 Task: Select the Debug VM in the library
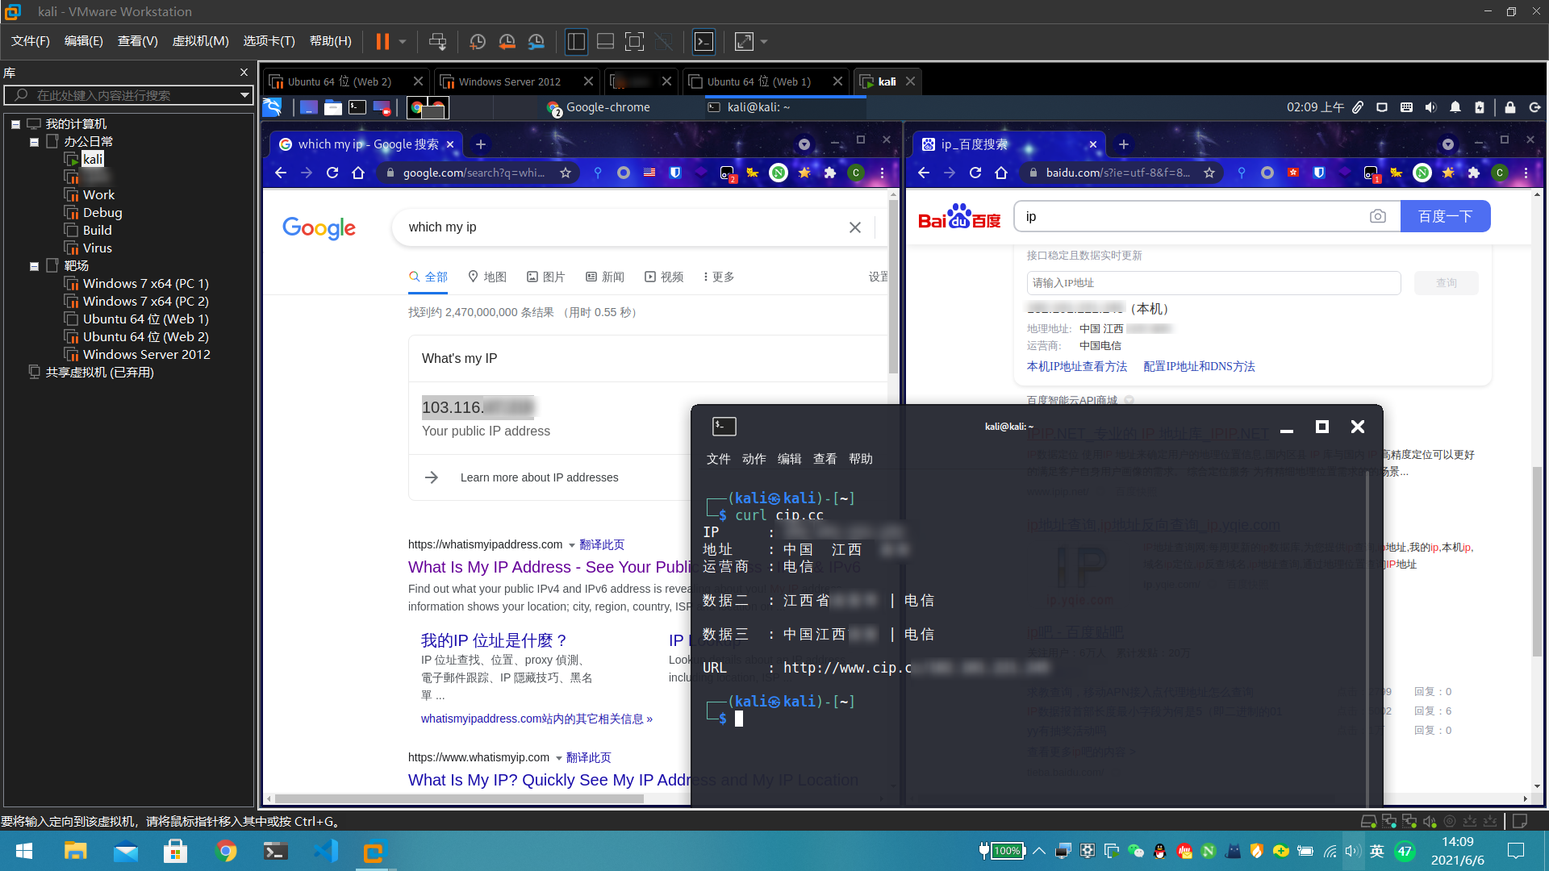102,213
